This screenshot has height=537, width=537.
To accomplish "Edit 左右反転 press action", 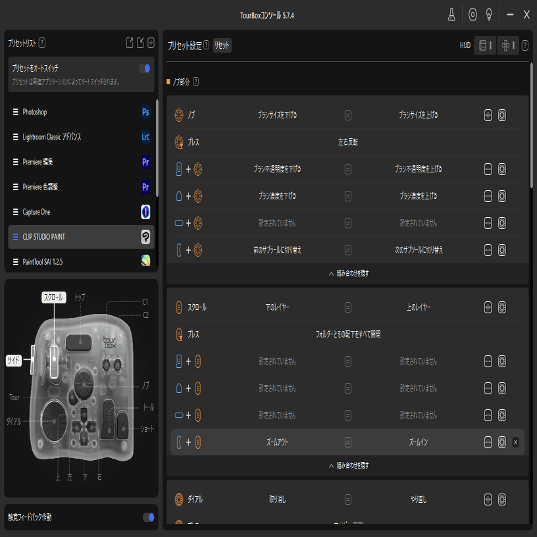I will (348, 142).
